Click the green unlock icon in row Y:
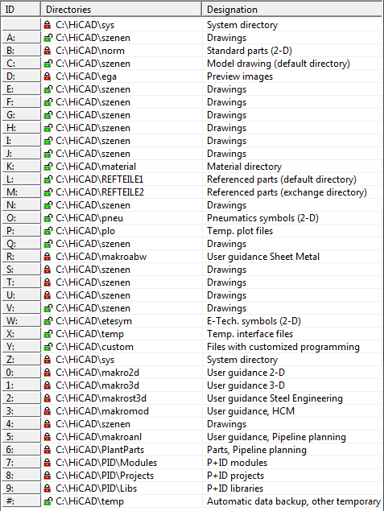Image resolution: width=384 pixels, height=511 pixels. pyautogui.click(x=48, y=347)
